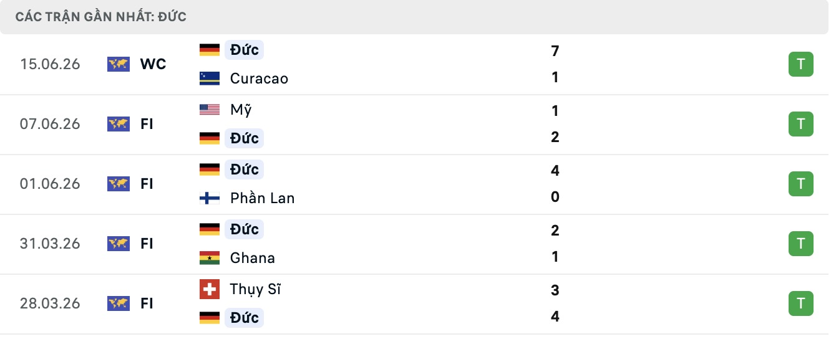Click the Finland flag beside Phần Lan

pos(210,198)
